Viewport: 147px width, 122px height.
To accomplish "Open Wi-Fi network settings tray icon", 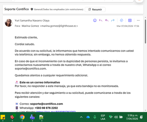I will pyautogui.click(x=111, y=117).
